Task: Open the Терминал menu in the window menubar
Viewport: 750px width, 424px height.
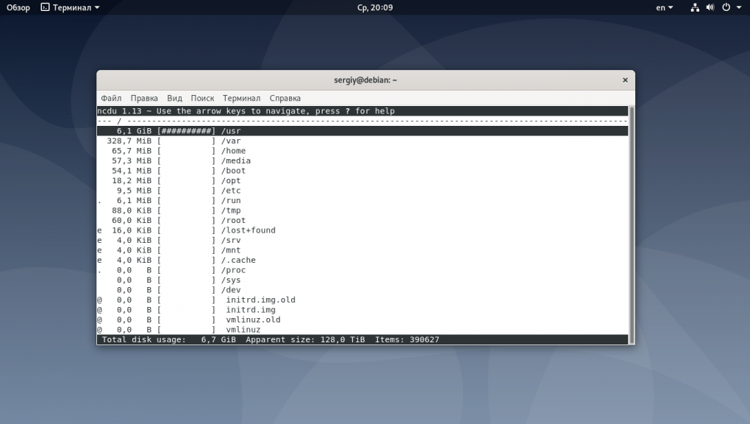Action: [x=241, y=98]
